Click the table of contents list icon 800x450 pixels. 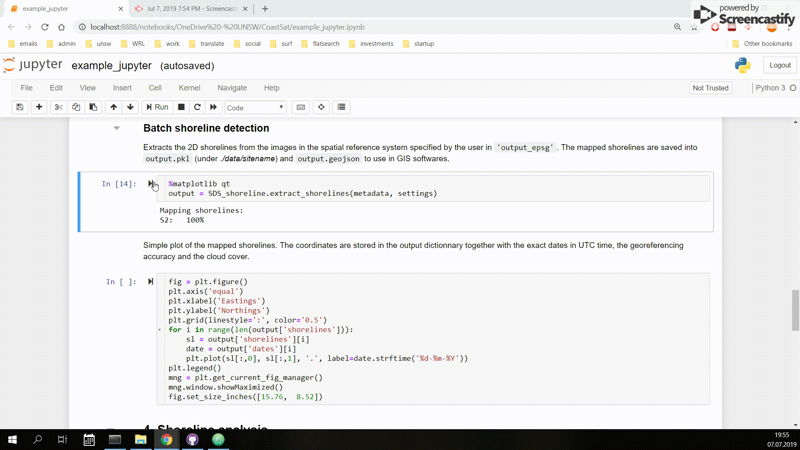point(341,107)
